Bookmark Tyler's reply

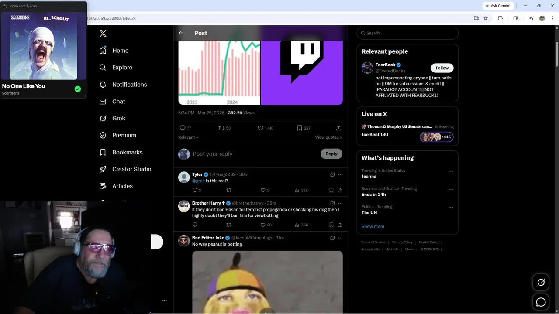coord(331,190)
